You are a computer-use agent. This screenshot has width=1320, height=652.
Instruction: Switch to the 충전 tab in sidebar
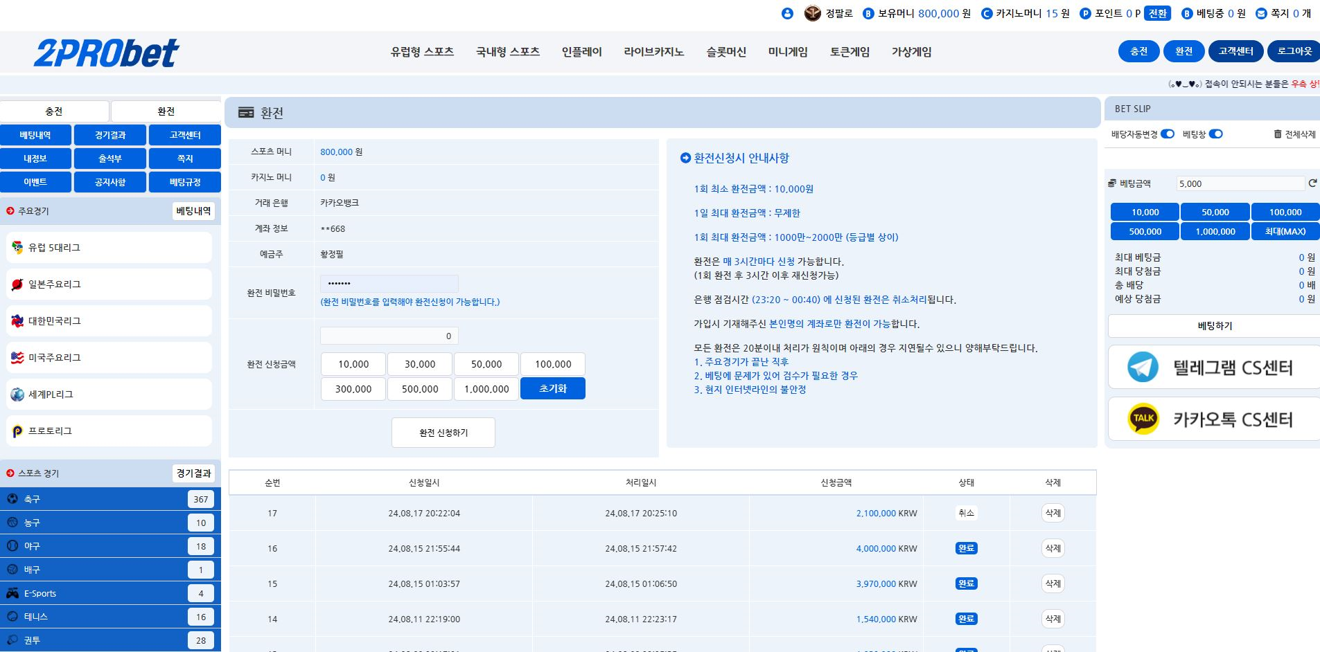coord(54,111)
